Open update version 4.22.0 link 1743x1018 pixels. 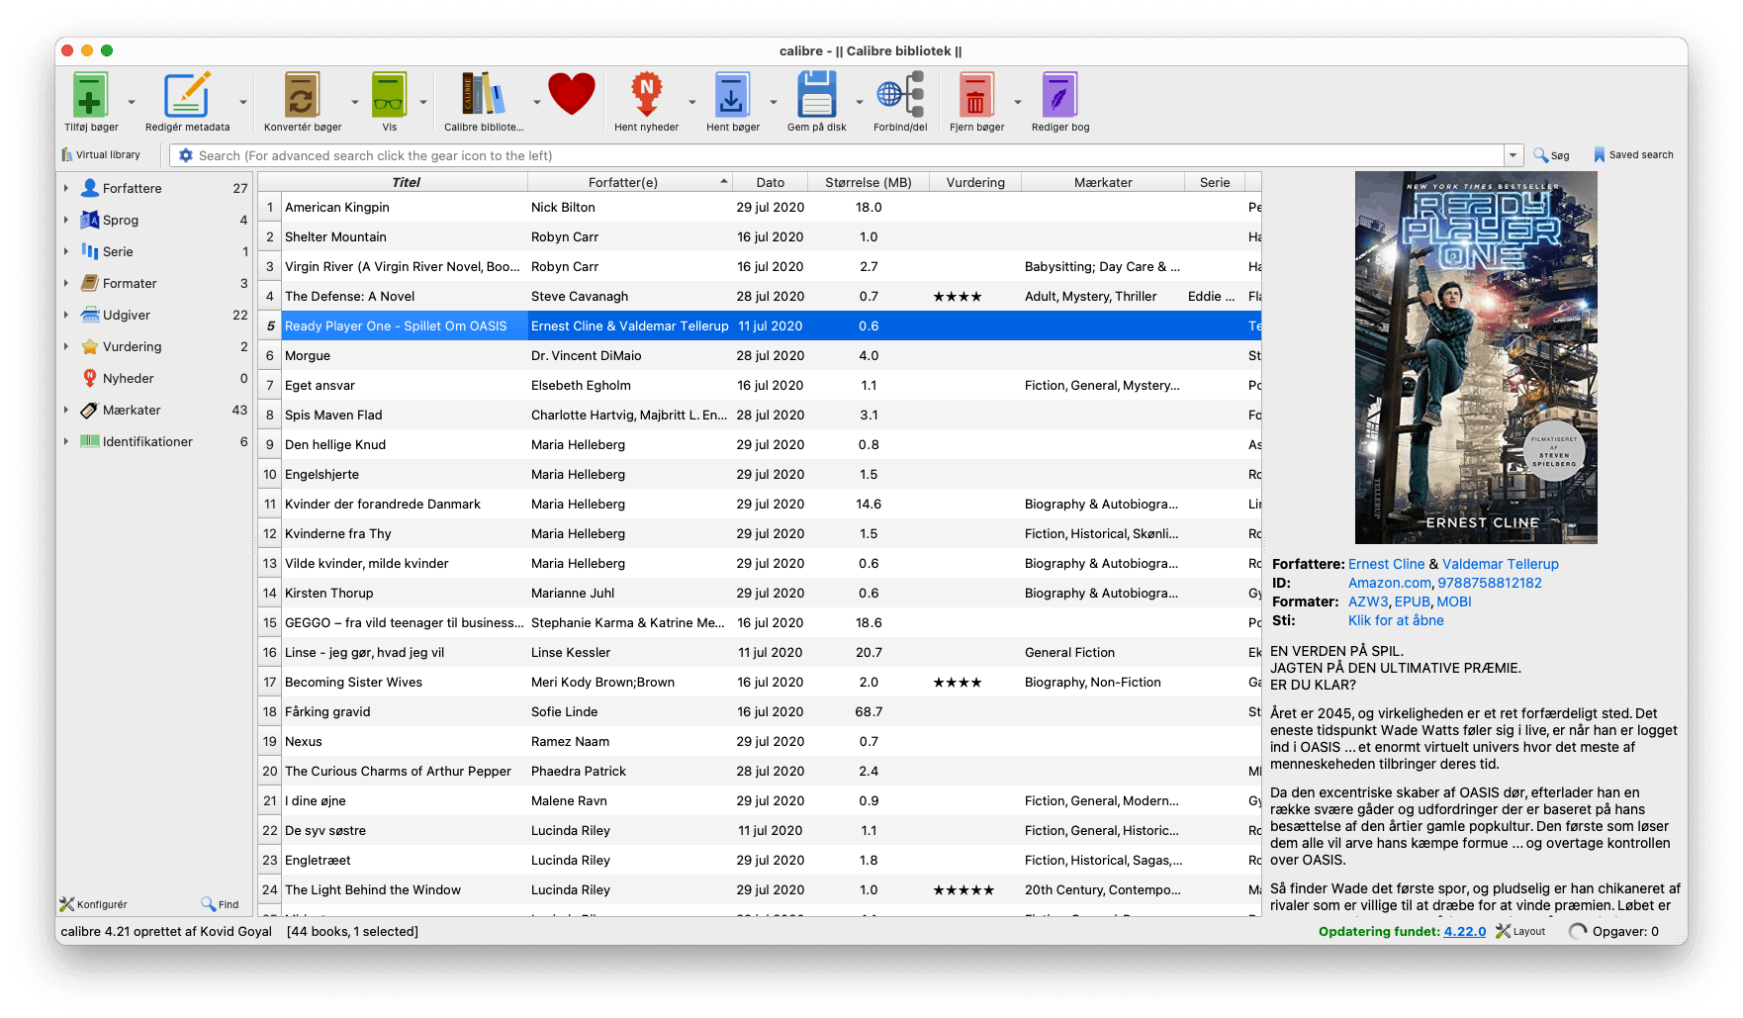coord(1464,931)
